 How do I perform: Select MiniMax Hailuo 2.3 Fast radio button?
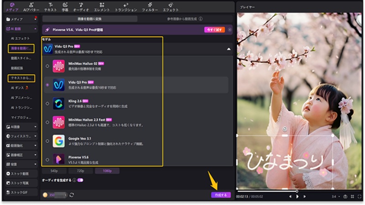[47, 122]
